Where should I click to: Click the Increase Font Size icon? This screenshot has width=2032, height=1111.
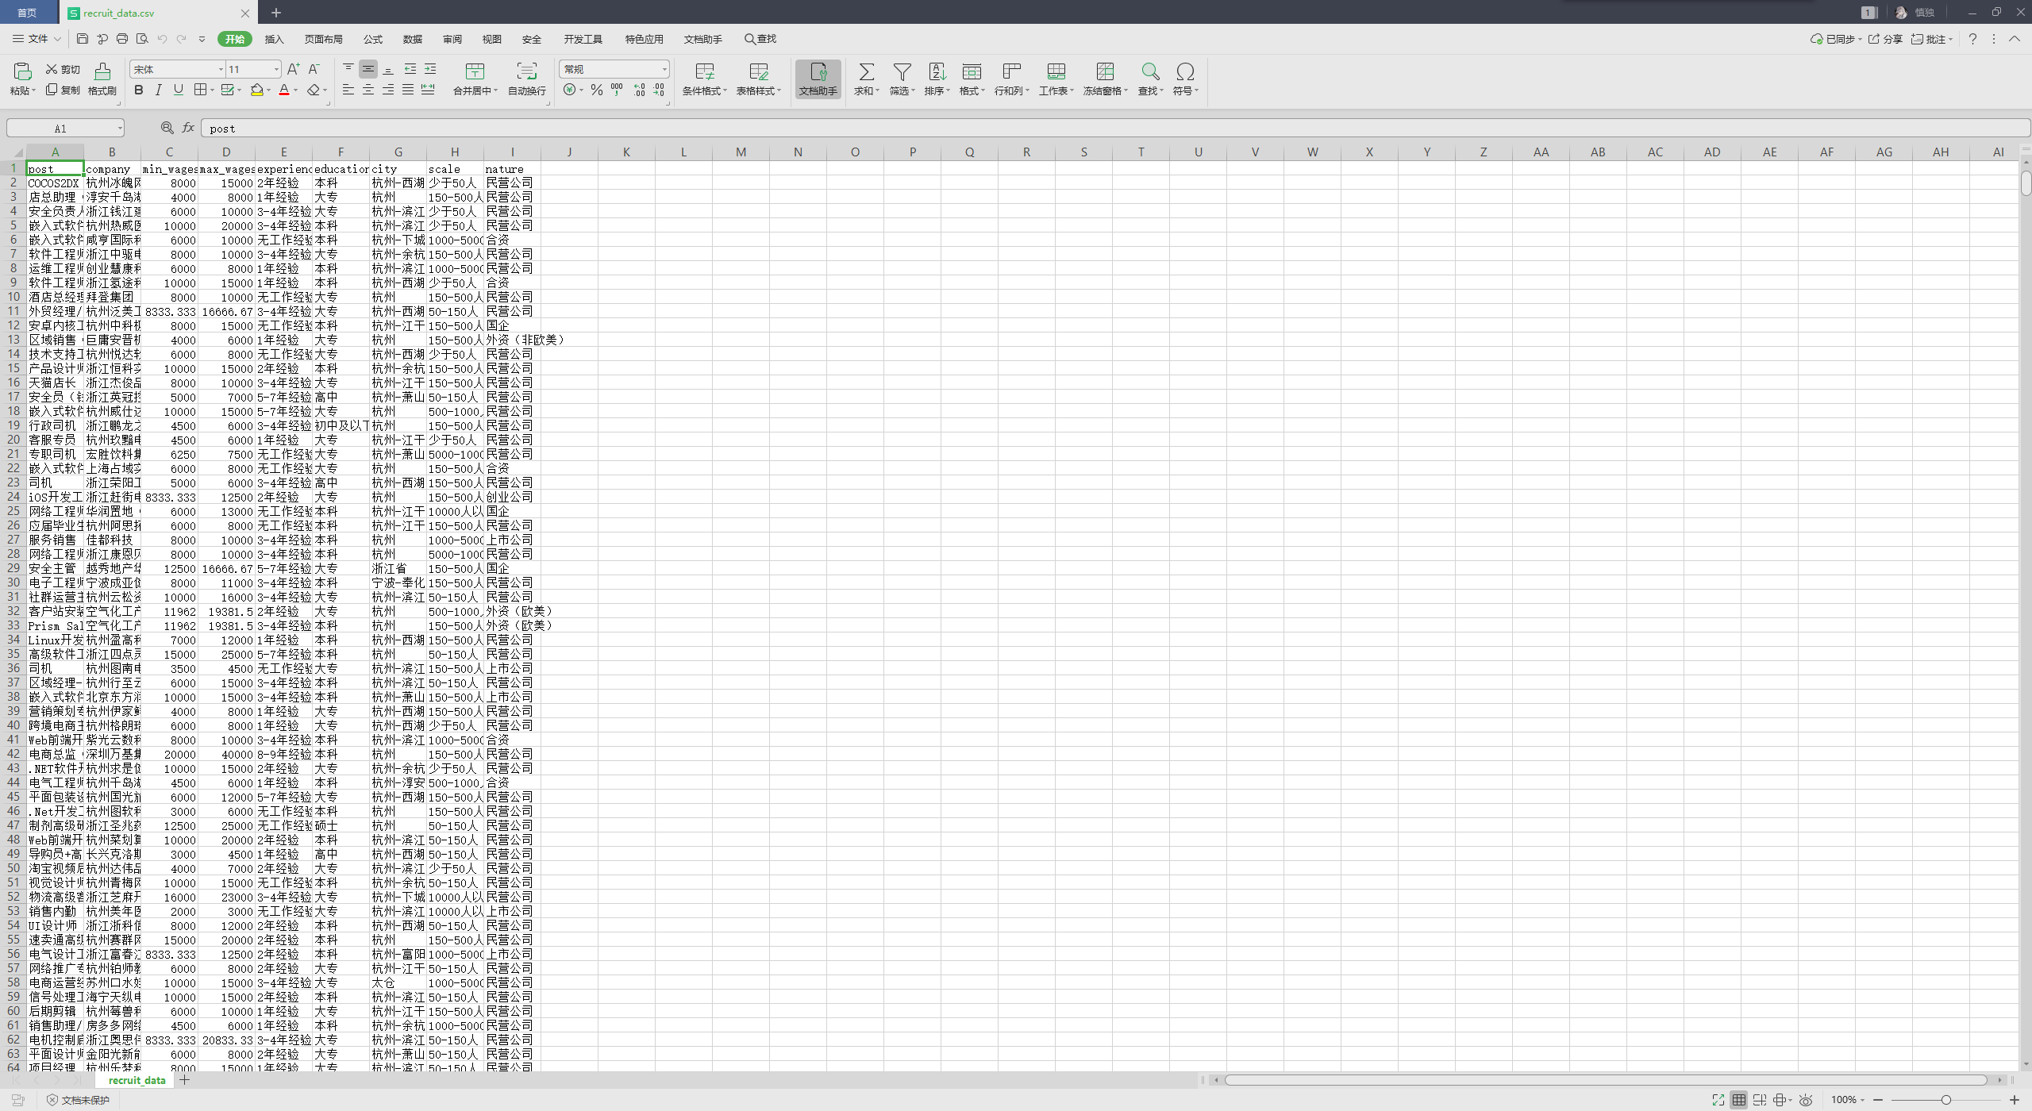(x=293, y=70)
